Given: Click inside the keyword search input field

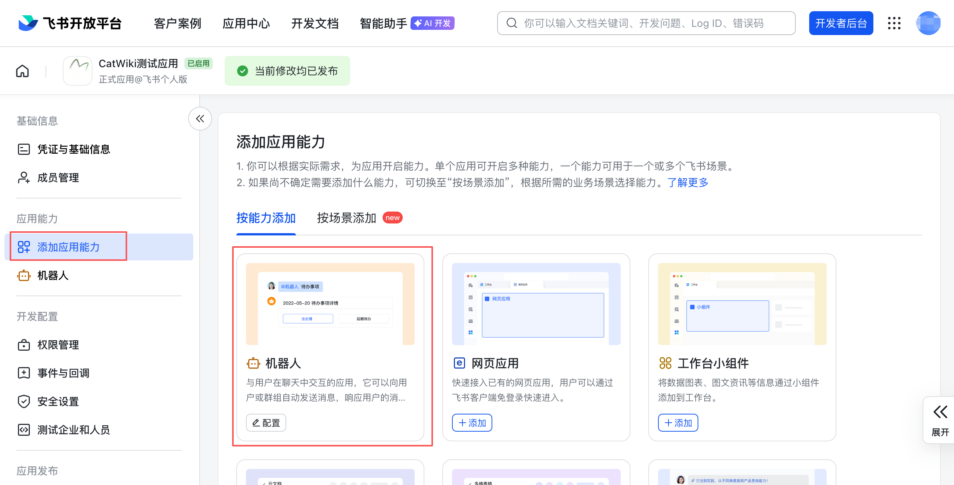Looking at the screenshot, I should 635,23.
